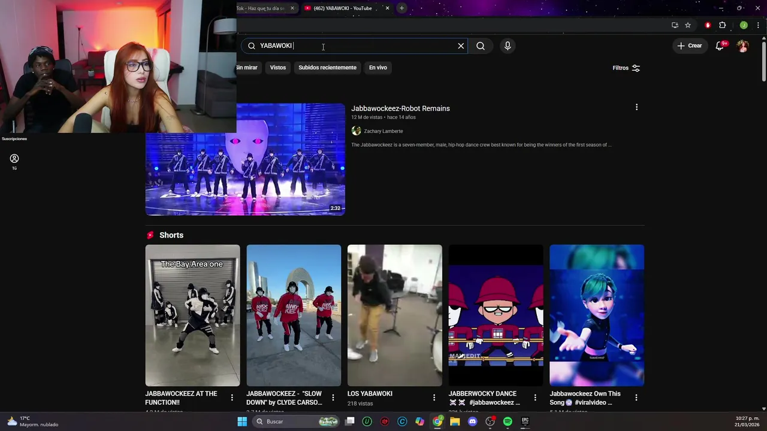
Task: Launch Copilot from the taskbar
Action: [x=420, y=421]
